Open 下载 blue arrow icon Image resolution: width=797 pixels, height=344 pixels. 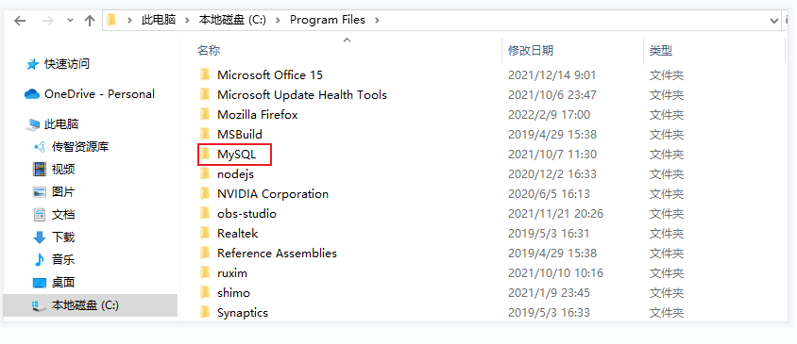click(x=39, y=237)
